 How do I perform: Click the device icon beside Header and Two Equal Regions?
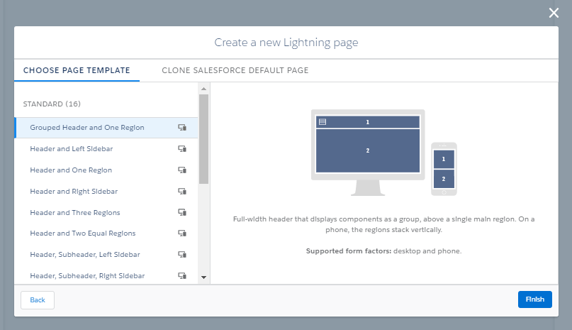click(182, 233)
